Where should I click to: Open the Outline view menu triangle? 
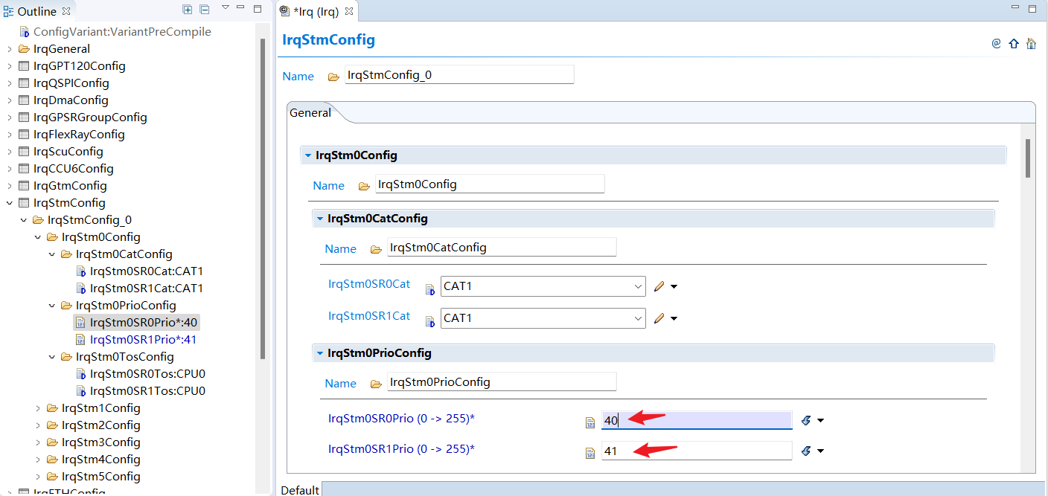click(x=226, y=8)
